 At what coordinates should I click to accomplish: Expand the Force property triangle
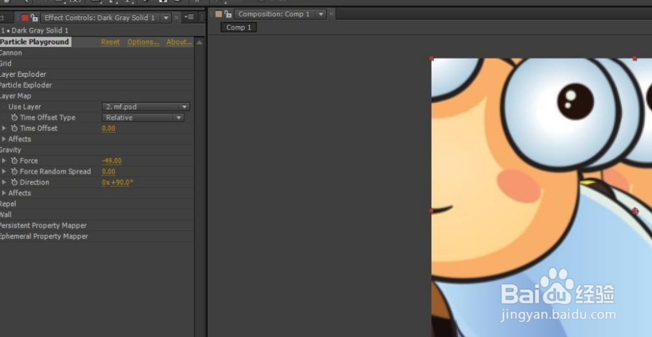[4, 161]
